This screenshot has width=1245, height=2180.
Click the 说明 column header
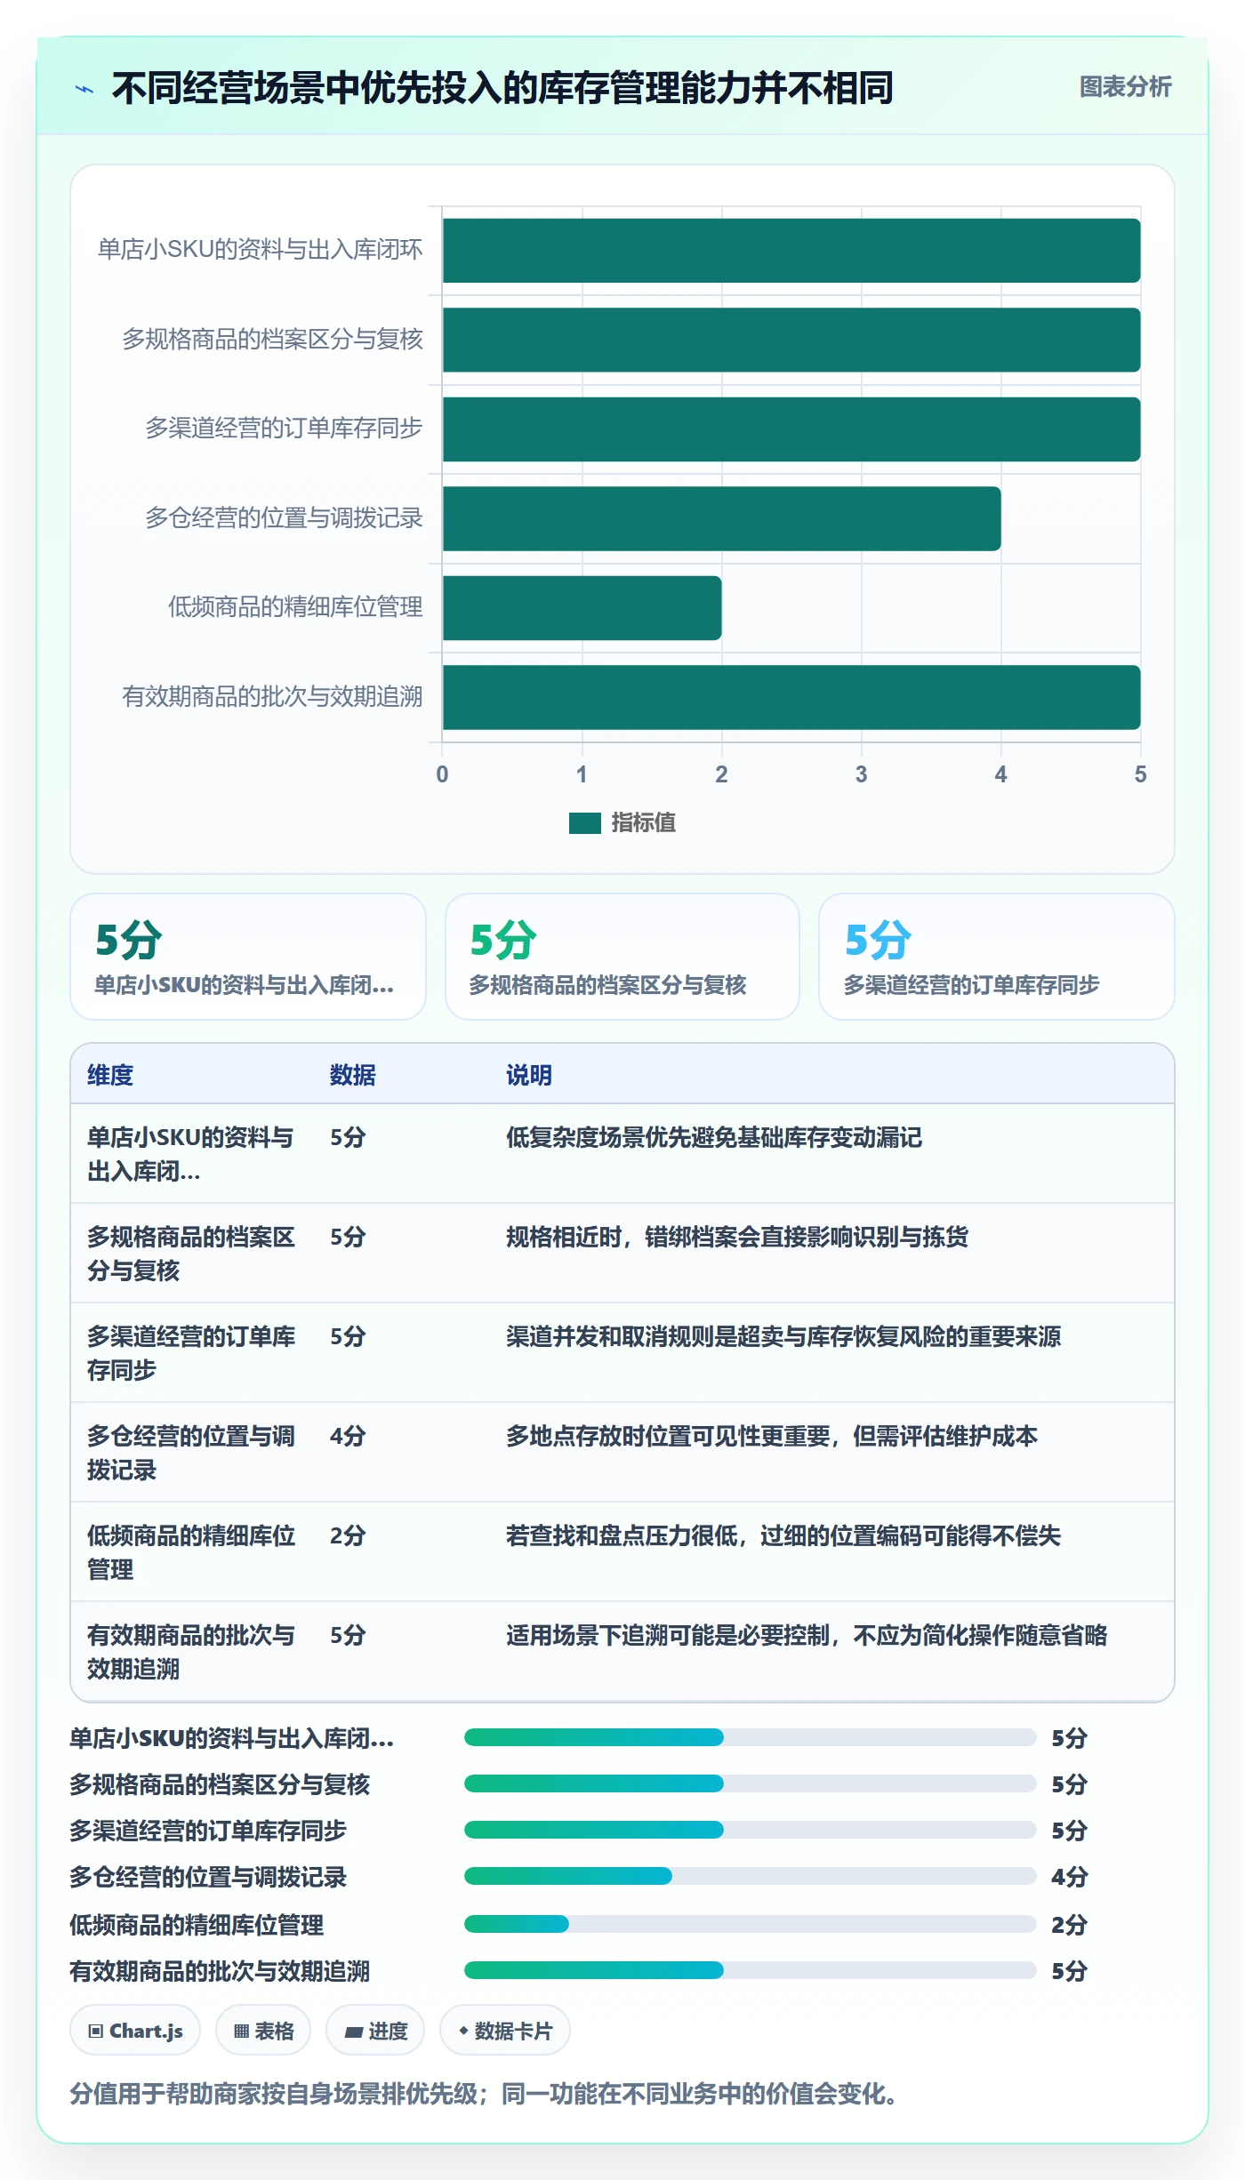pos(529,1075)
